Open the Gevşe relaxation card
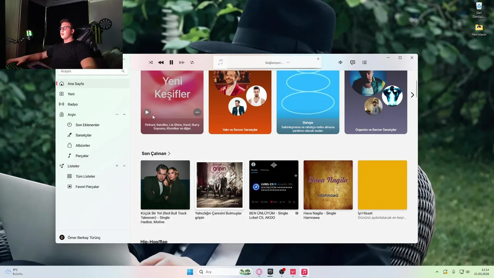Image resolution: width=494 pixels, height=278 pixels. (308, 102)
